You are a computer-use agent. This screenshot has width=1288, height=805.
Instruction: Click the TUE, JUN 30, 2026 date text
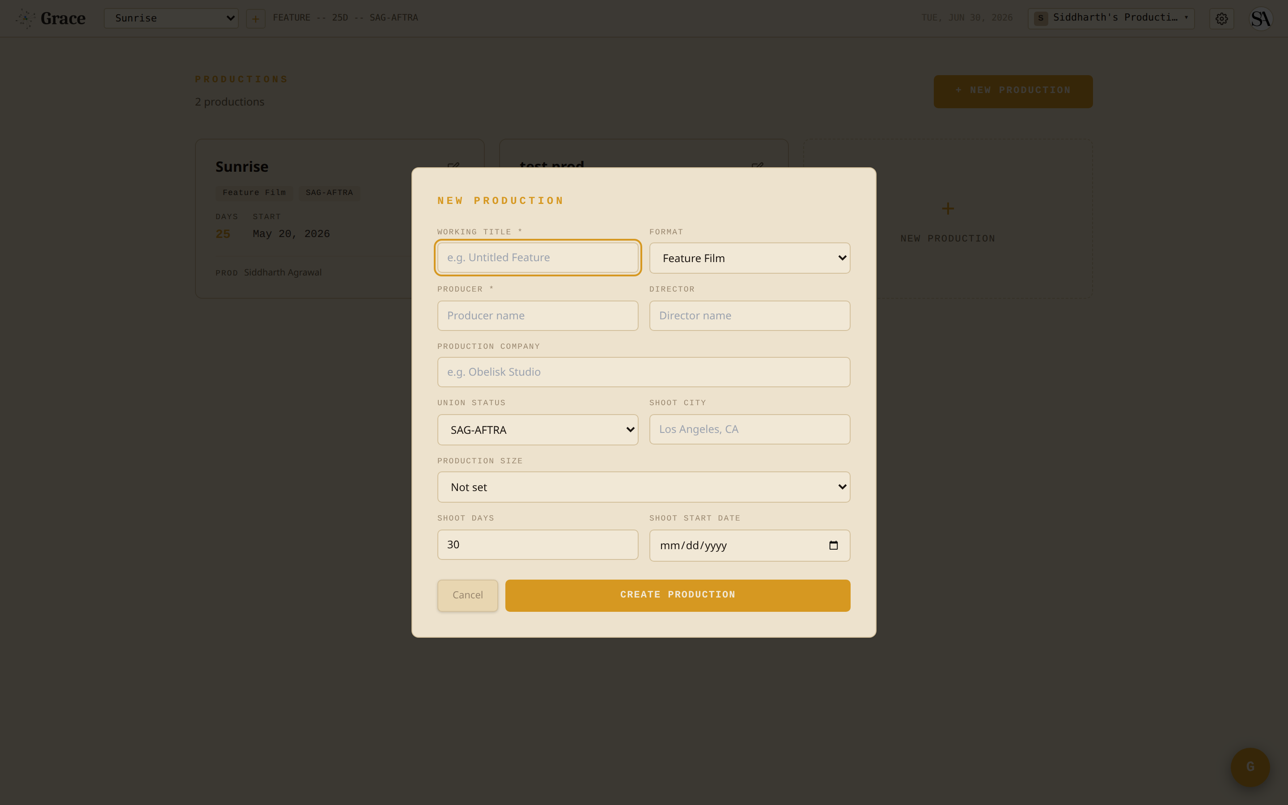(967, 18)
